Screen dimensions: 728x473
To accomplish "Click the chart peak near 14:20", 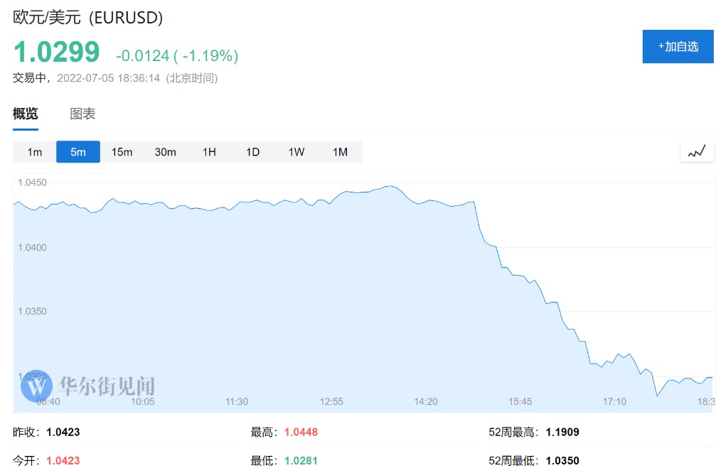I will 390,186.
